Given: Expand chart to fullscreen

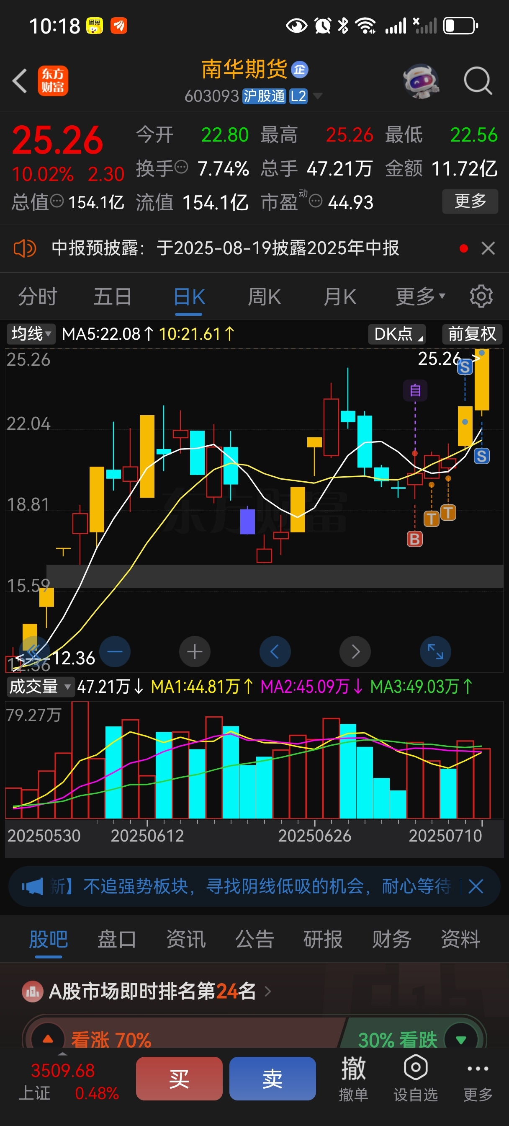Looking at the screenshot, I should pyautogui.click(x=436, y=651).
